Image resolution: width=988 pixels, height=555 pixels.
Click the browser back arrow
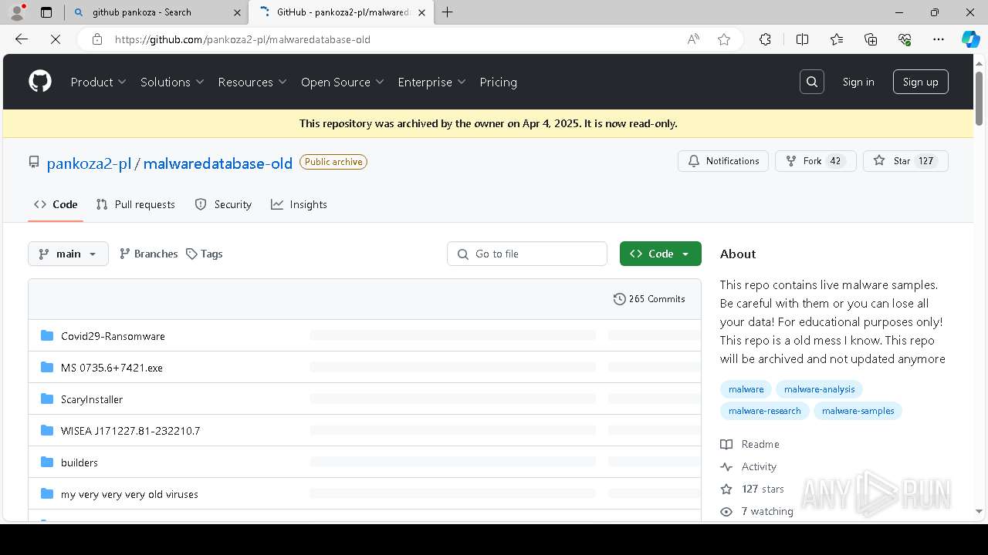(x=22, y=39)
